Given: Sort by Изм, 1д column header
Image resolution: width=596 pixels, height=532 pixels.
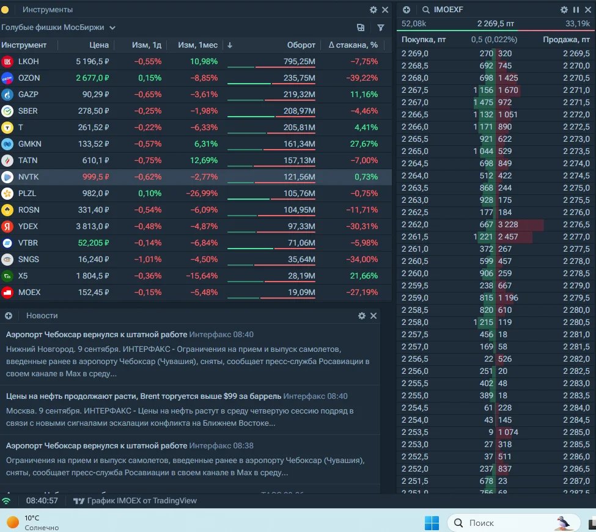Looking at the screenshot, I should tap(147, 45).
